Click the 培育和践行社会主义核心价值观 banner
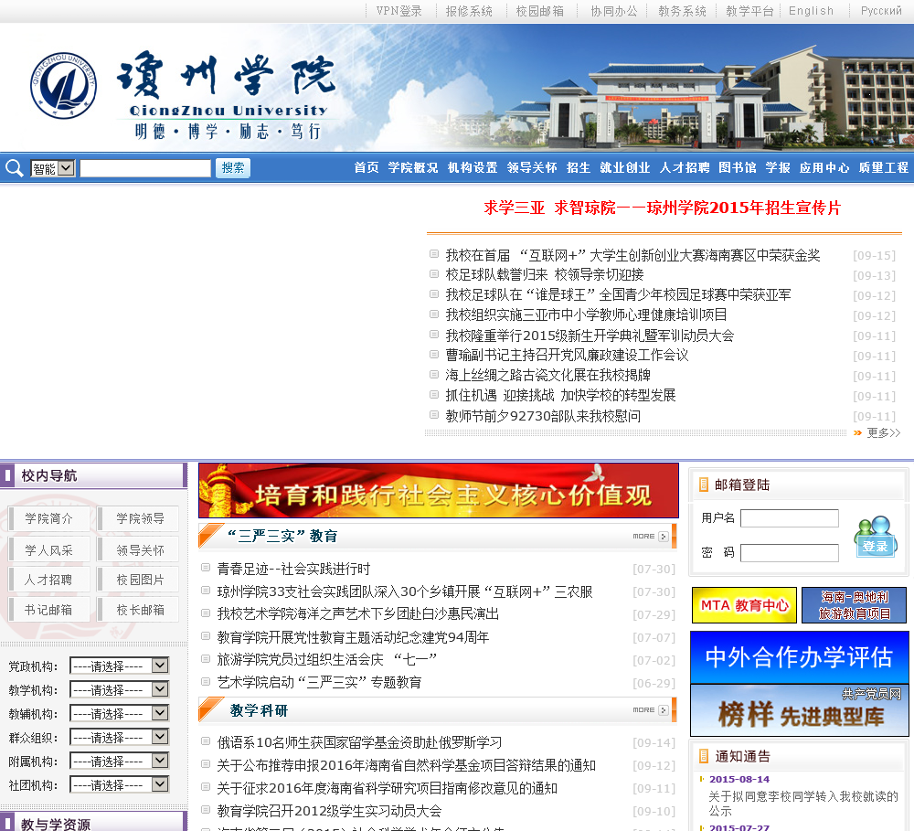The image size is (914, 831). (439, 490)
